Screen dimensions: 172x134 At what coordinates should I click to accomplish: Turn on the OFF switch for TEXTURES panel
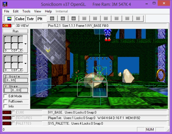point(6,118)
